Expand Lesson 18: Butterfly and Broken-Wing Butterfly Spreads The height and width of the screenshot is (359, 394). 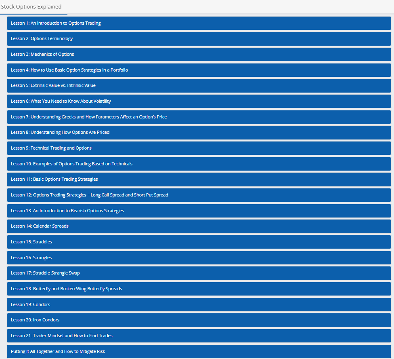click(x=199, y=289)
